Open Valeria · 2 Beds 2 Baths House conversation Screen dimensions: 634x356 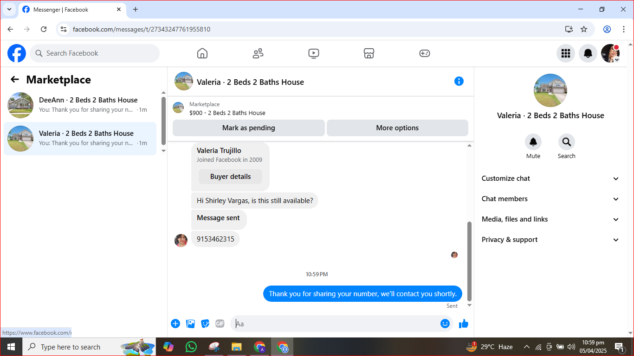click(80, 138)
